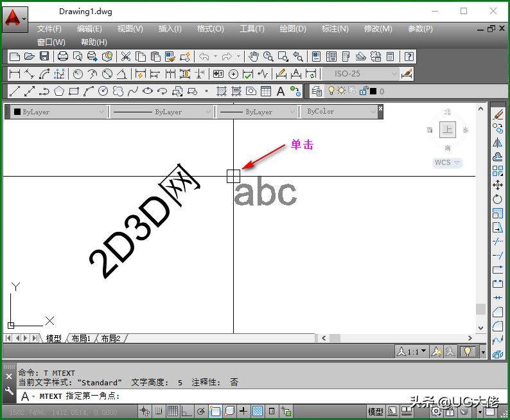Viewport: 510px width, 420px height.
Task: Toggle Quick Properties in status bar
Action: 272,412
